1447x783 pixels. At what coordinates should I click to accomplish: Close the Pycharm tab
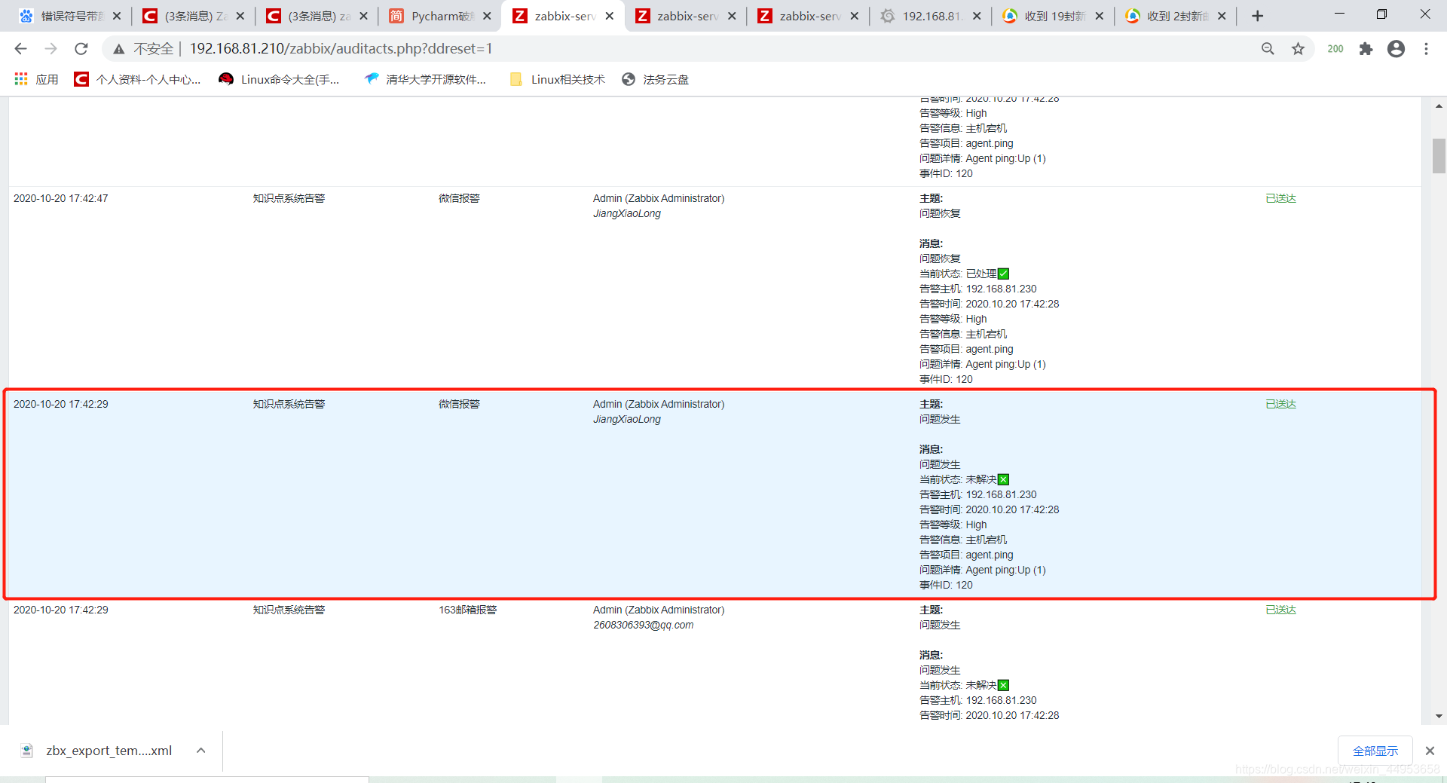(487, 16)
